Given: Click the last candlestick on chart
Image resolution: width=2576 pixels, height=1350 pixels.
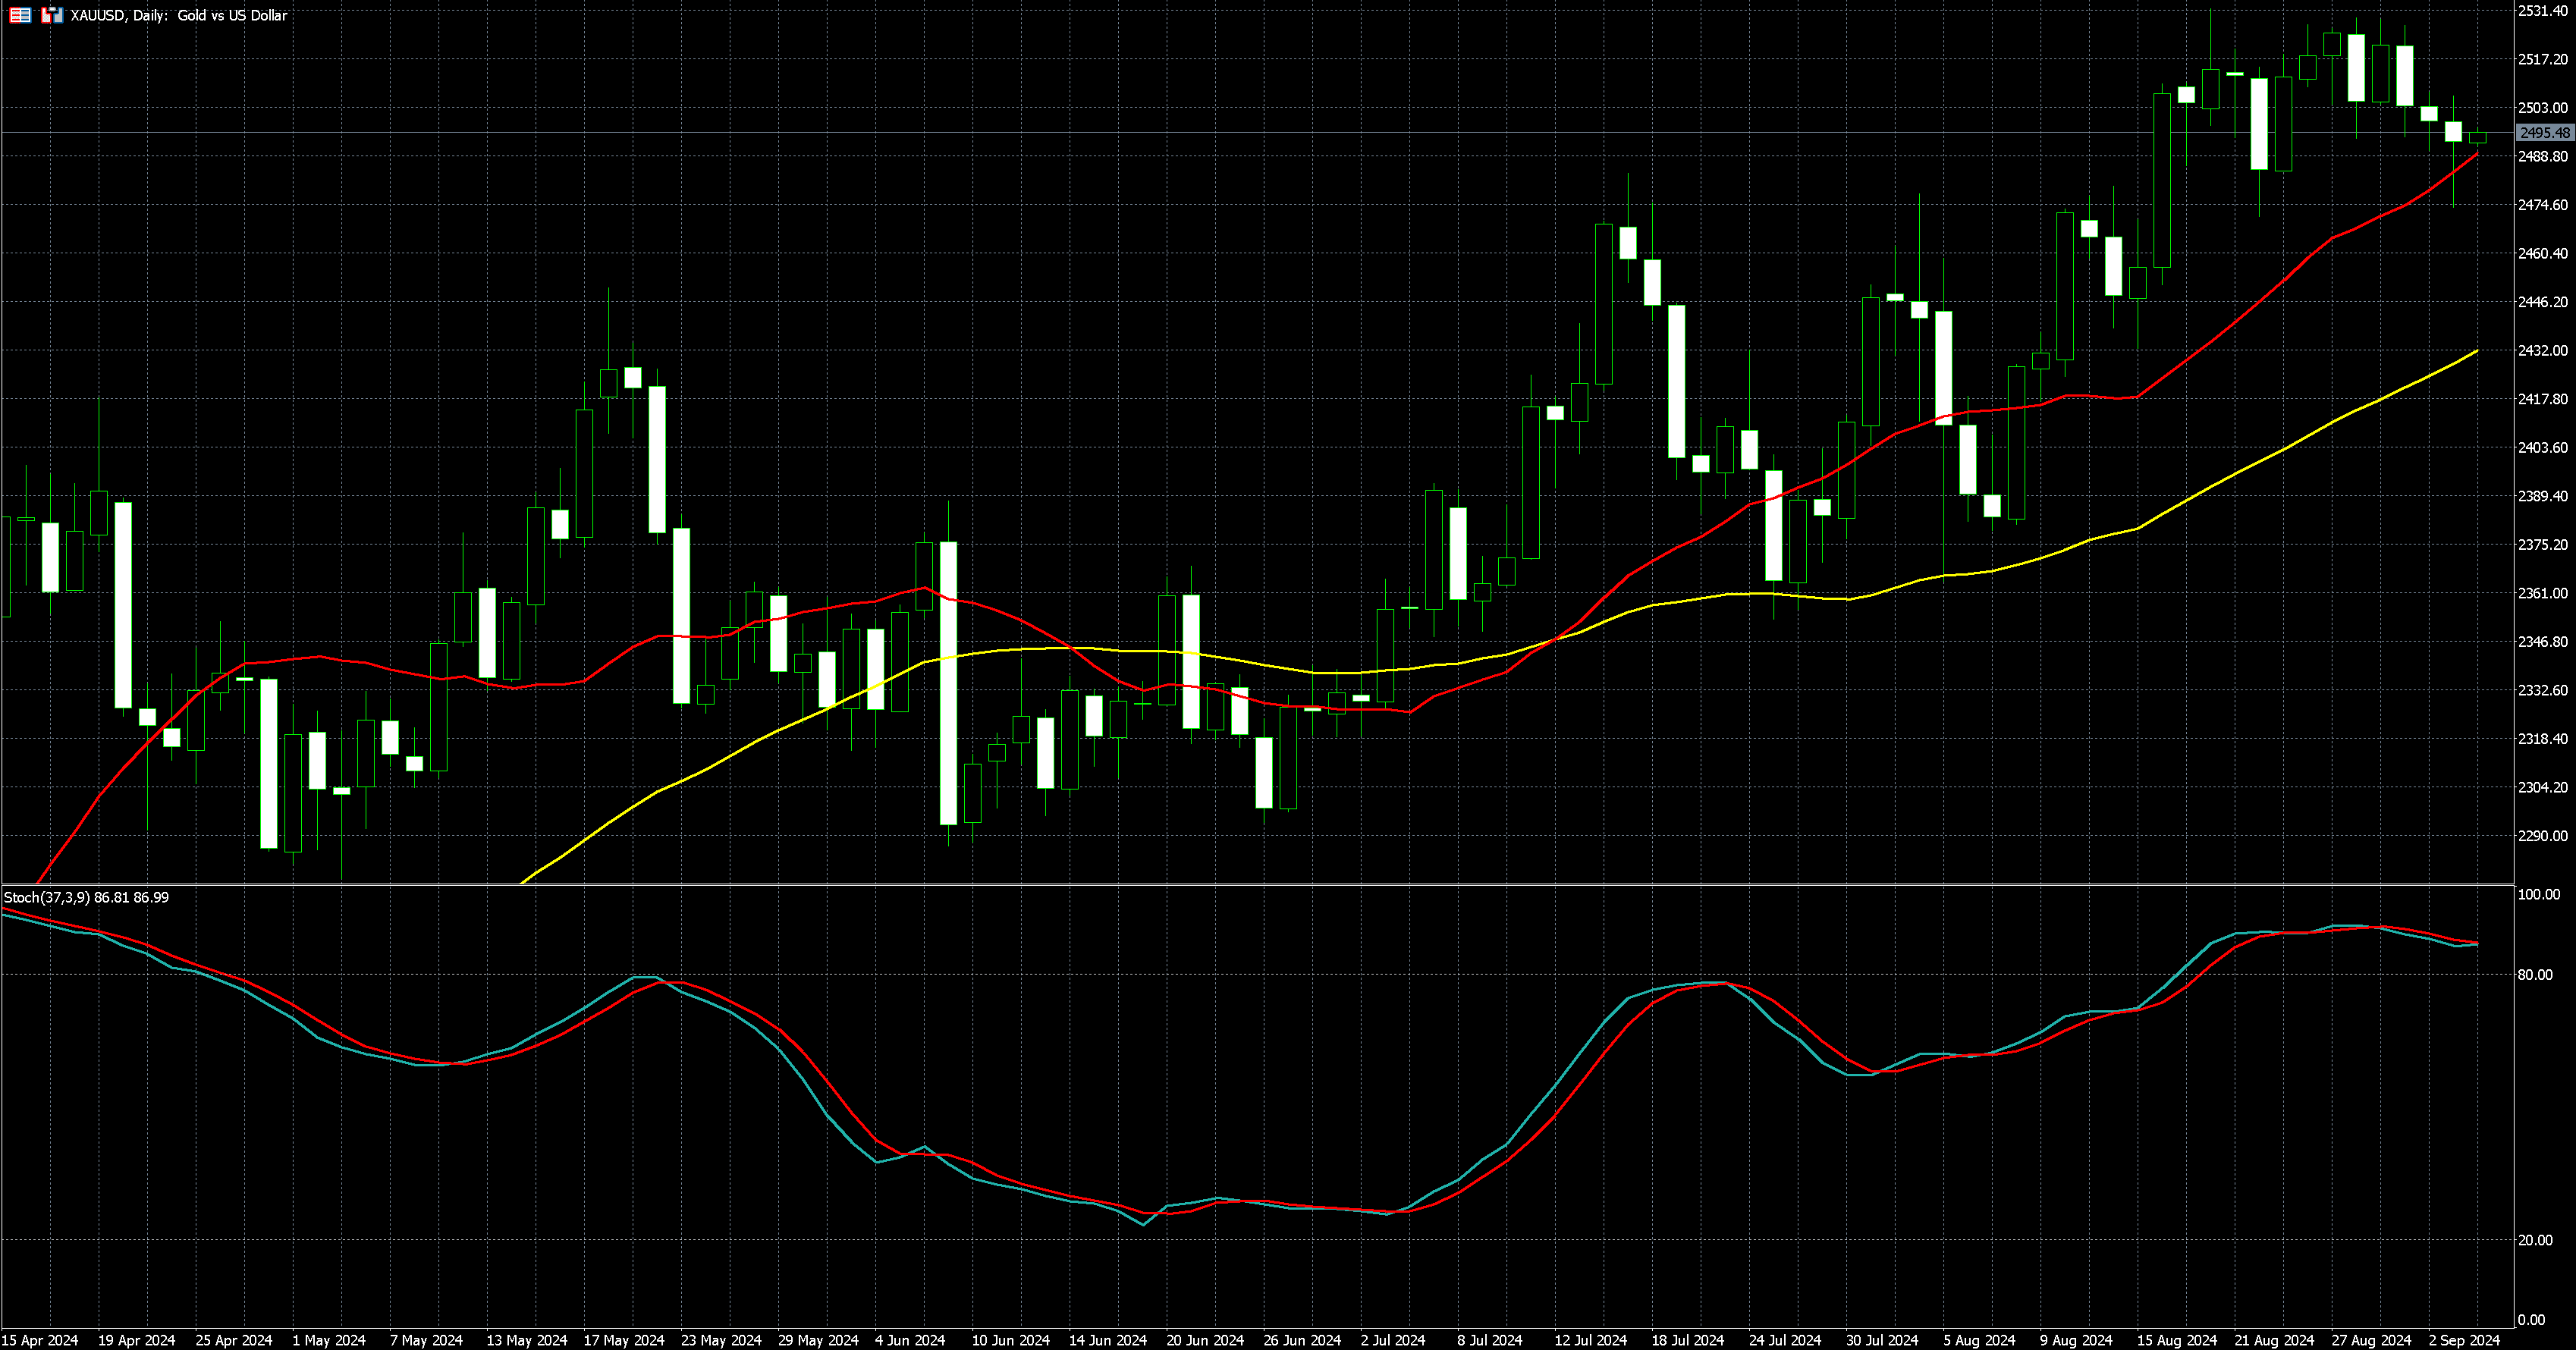Looking at the screenshot, I should [2477, 137].
